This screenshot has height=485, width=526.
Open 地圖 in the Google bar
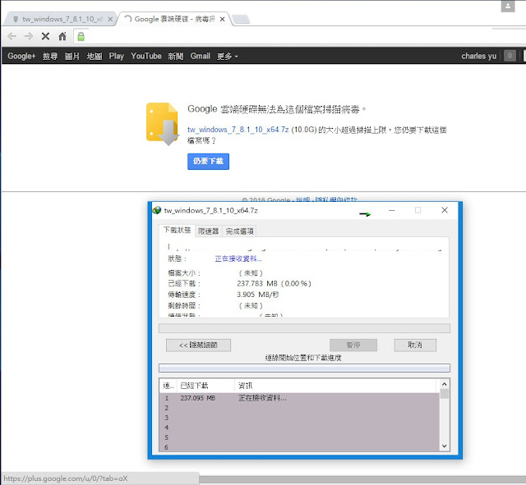pos(95,56)
